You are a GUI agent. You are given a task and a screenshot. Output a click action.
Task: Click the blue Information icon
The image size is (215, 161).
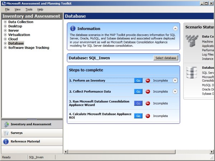[73, 28]
